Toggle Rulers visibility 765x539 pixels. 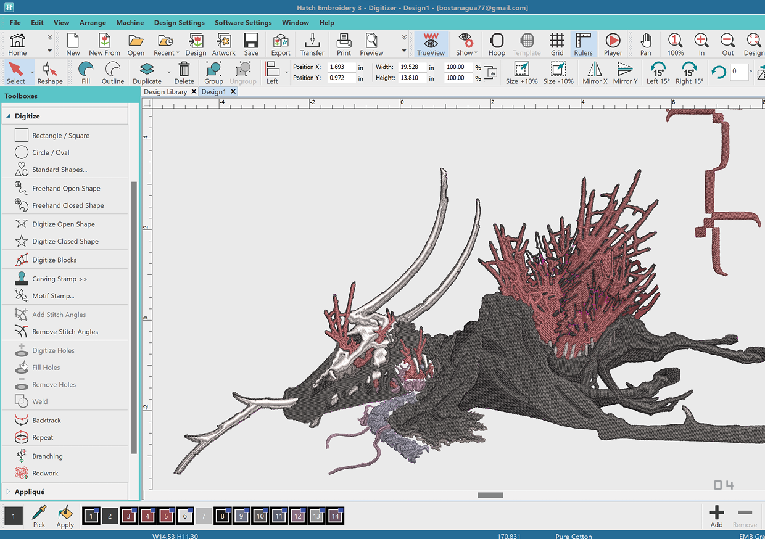click(x=583, y=44)
